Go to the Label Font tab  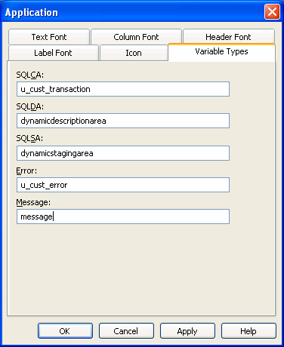(53, 53)
